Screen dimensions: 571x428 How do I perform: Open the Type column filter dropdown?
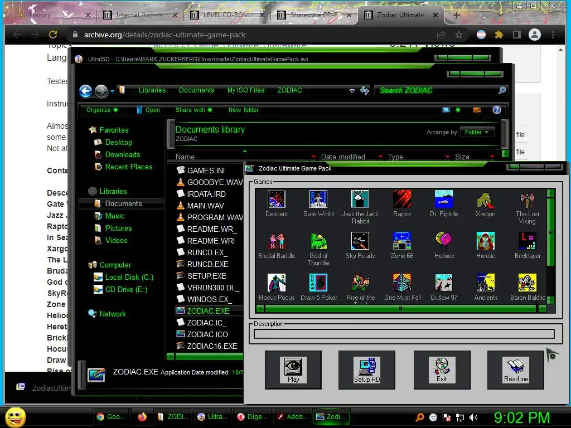(x=447, y=157)
